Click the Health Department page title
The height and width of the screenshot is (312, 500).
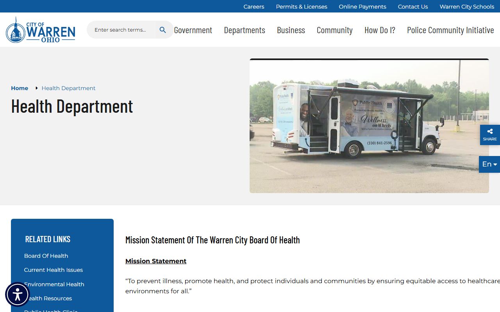coord(72,106)
